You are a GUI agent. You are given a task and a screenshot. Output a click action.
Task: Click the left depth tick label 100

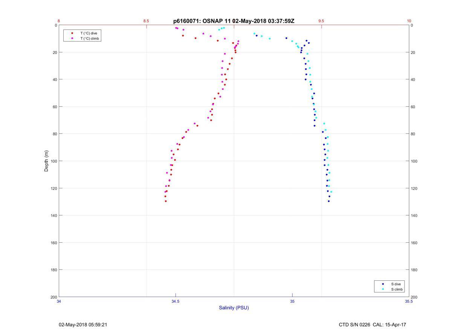tap(54, 161)
